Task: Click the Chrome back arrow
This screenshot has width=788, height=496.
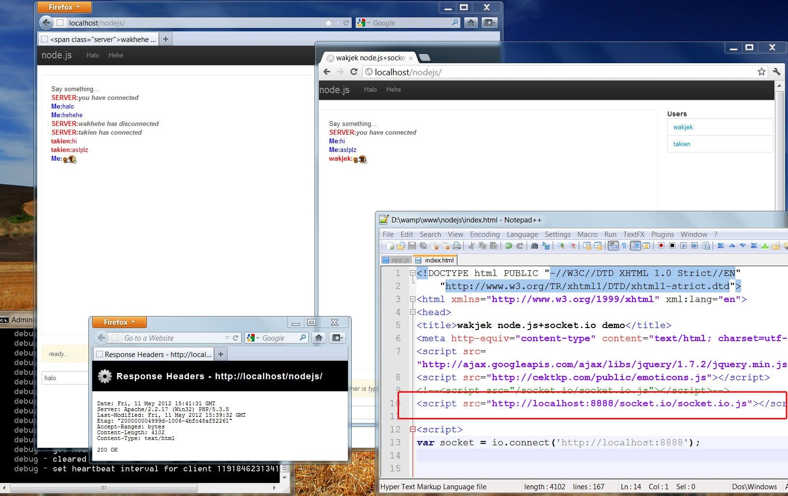Action: (327, 71)
